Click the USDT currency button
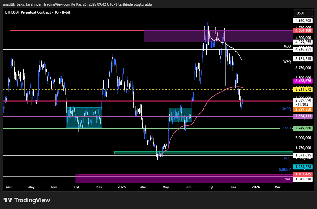The height and width of the screenshot is (209, 317). coord(303,13)
